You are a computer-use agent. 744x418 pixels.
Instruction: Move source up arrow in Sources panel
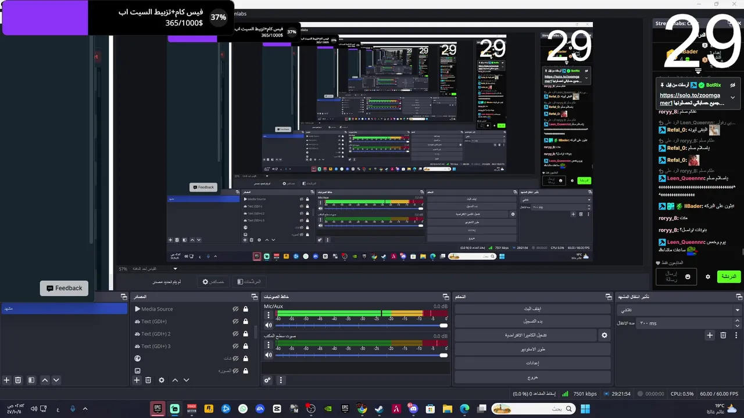[x=175, y=380]
